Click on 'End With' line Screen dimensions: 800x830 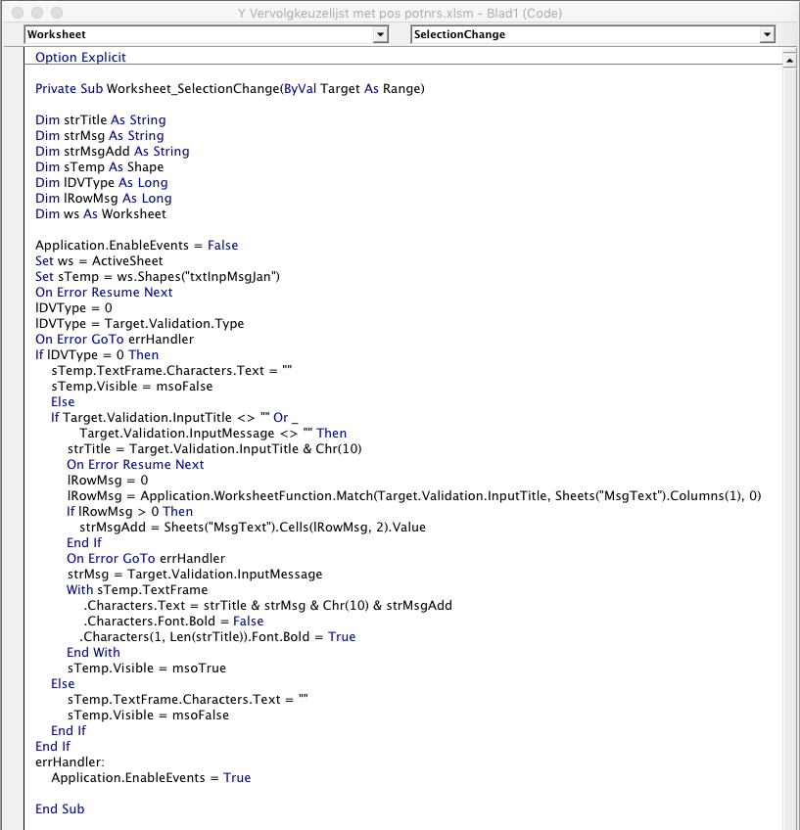click(93, 652)
